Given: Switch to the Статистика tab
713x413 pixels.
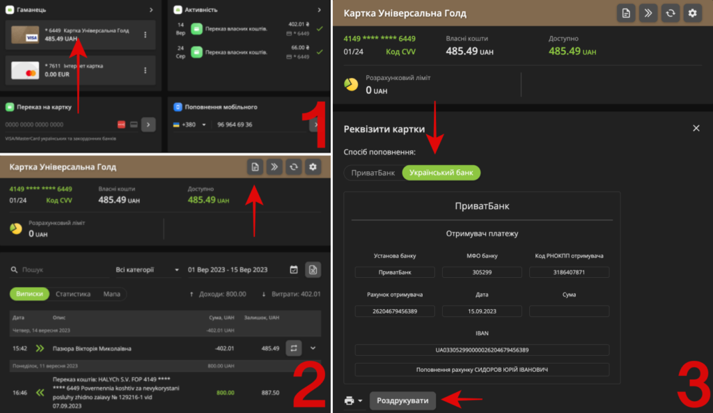Looking at the screenshot, I should (72, 294).
